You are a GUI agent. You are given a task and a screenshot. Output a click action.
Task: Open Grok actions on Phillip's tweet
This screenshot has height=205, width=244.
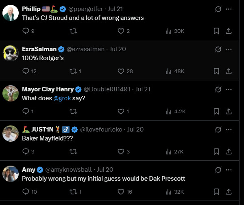(x=218, y=9)
